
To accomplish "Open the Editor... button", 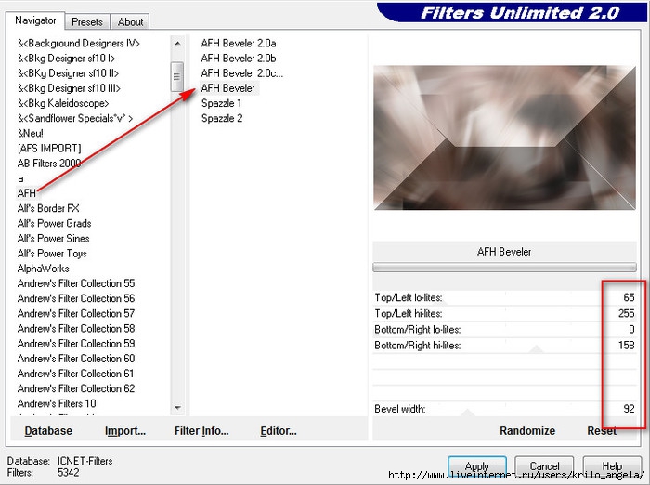I will (x=279, y=431).
